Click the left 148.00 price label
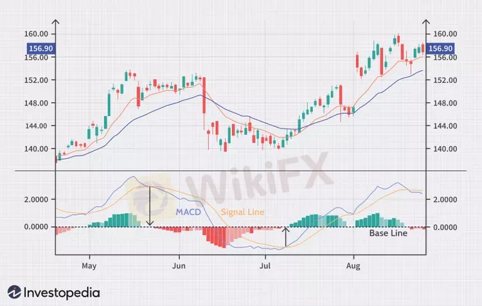 coord(36,103)
